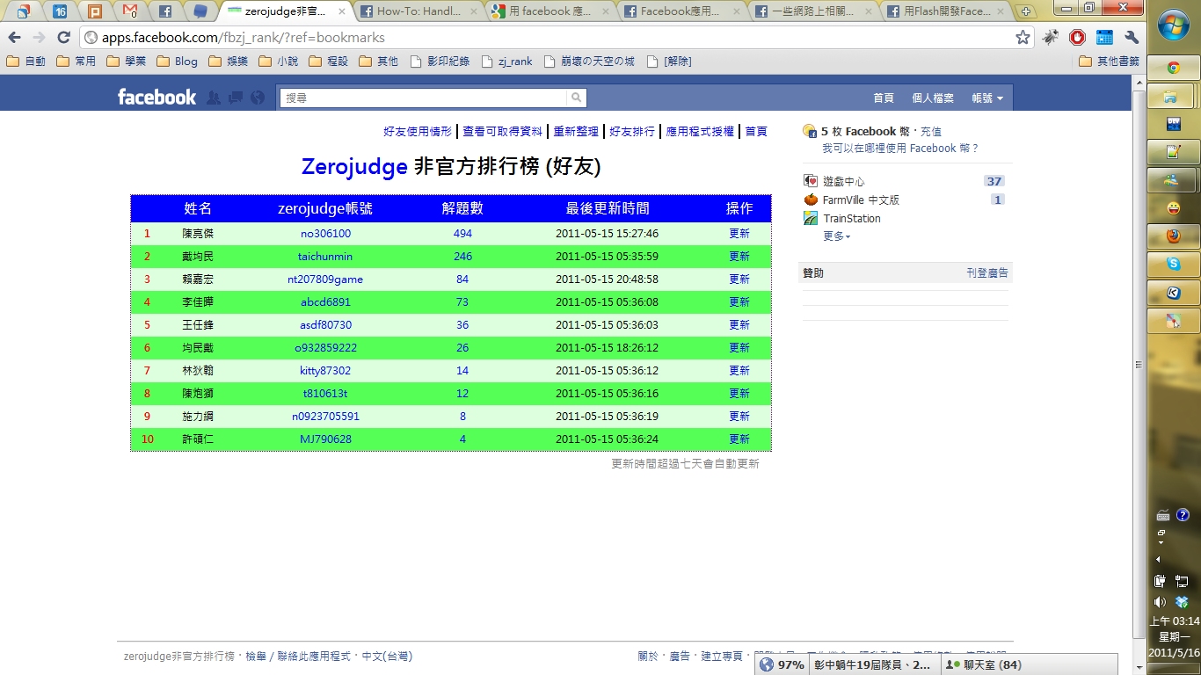This screenshot has height=675, width=1201.
Task: Open the 常用 bookmarks folder
Action: [76, 61]
